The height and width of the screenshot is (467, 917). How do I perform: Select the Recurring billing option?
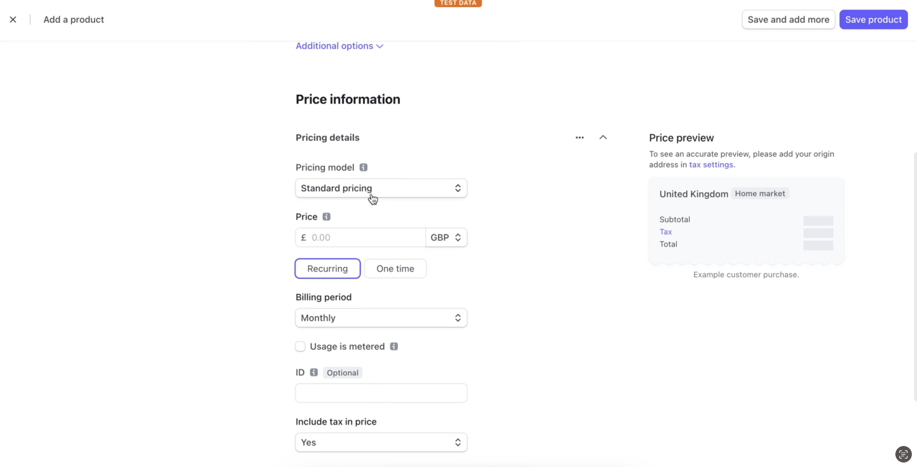(x=327, y=268)
